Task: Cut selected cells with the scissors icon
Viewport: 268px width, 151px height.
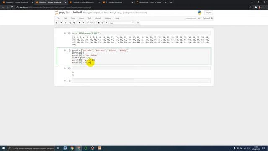Action: (66, 23)
